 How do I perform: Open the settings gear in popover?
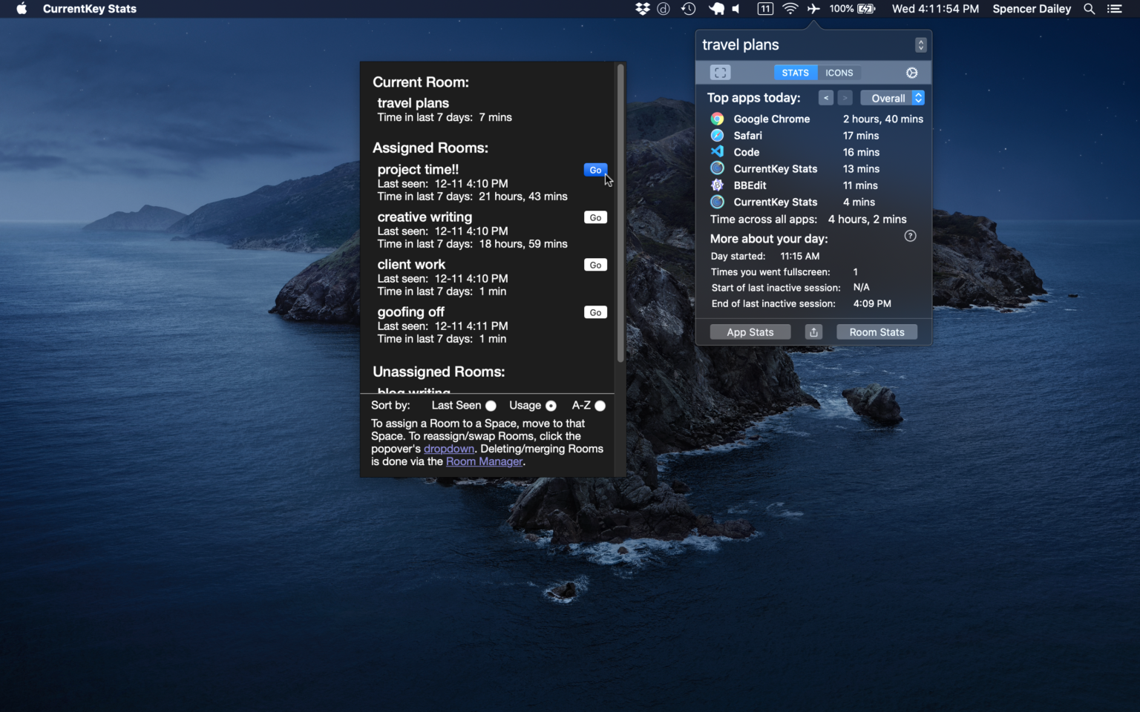912,73
